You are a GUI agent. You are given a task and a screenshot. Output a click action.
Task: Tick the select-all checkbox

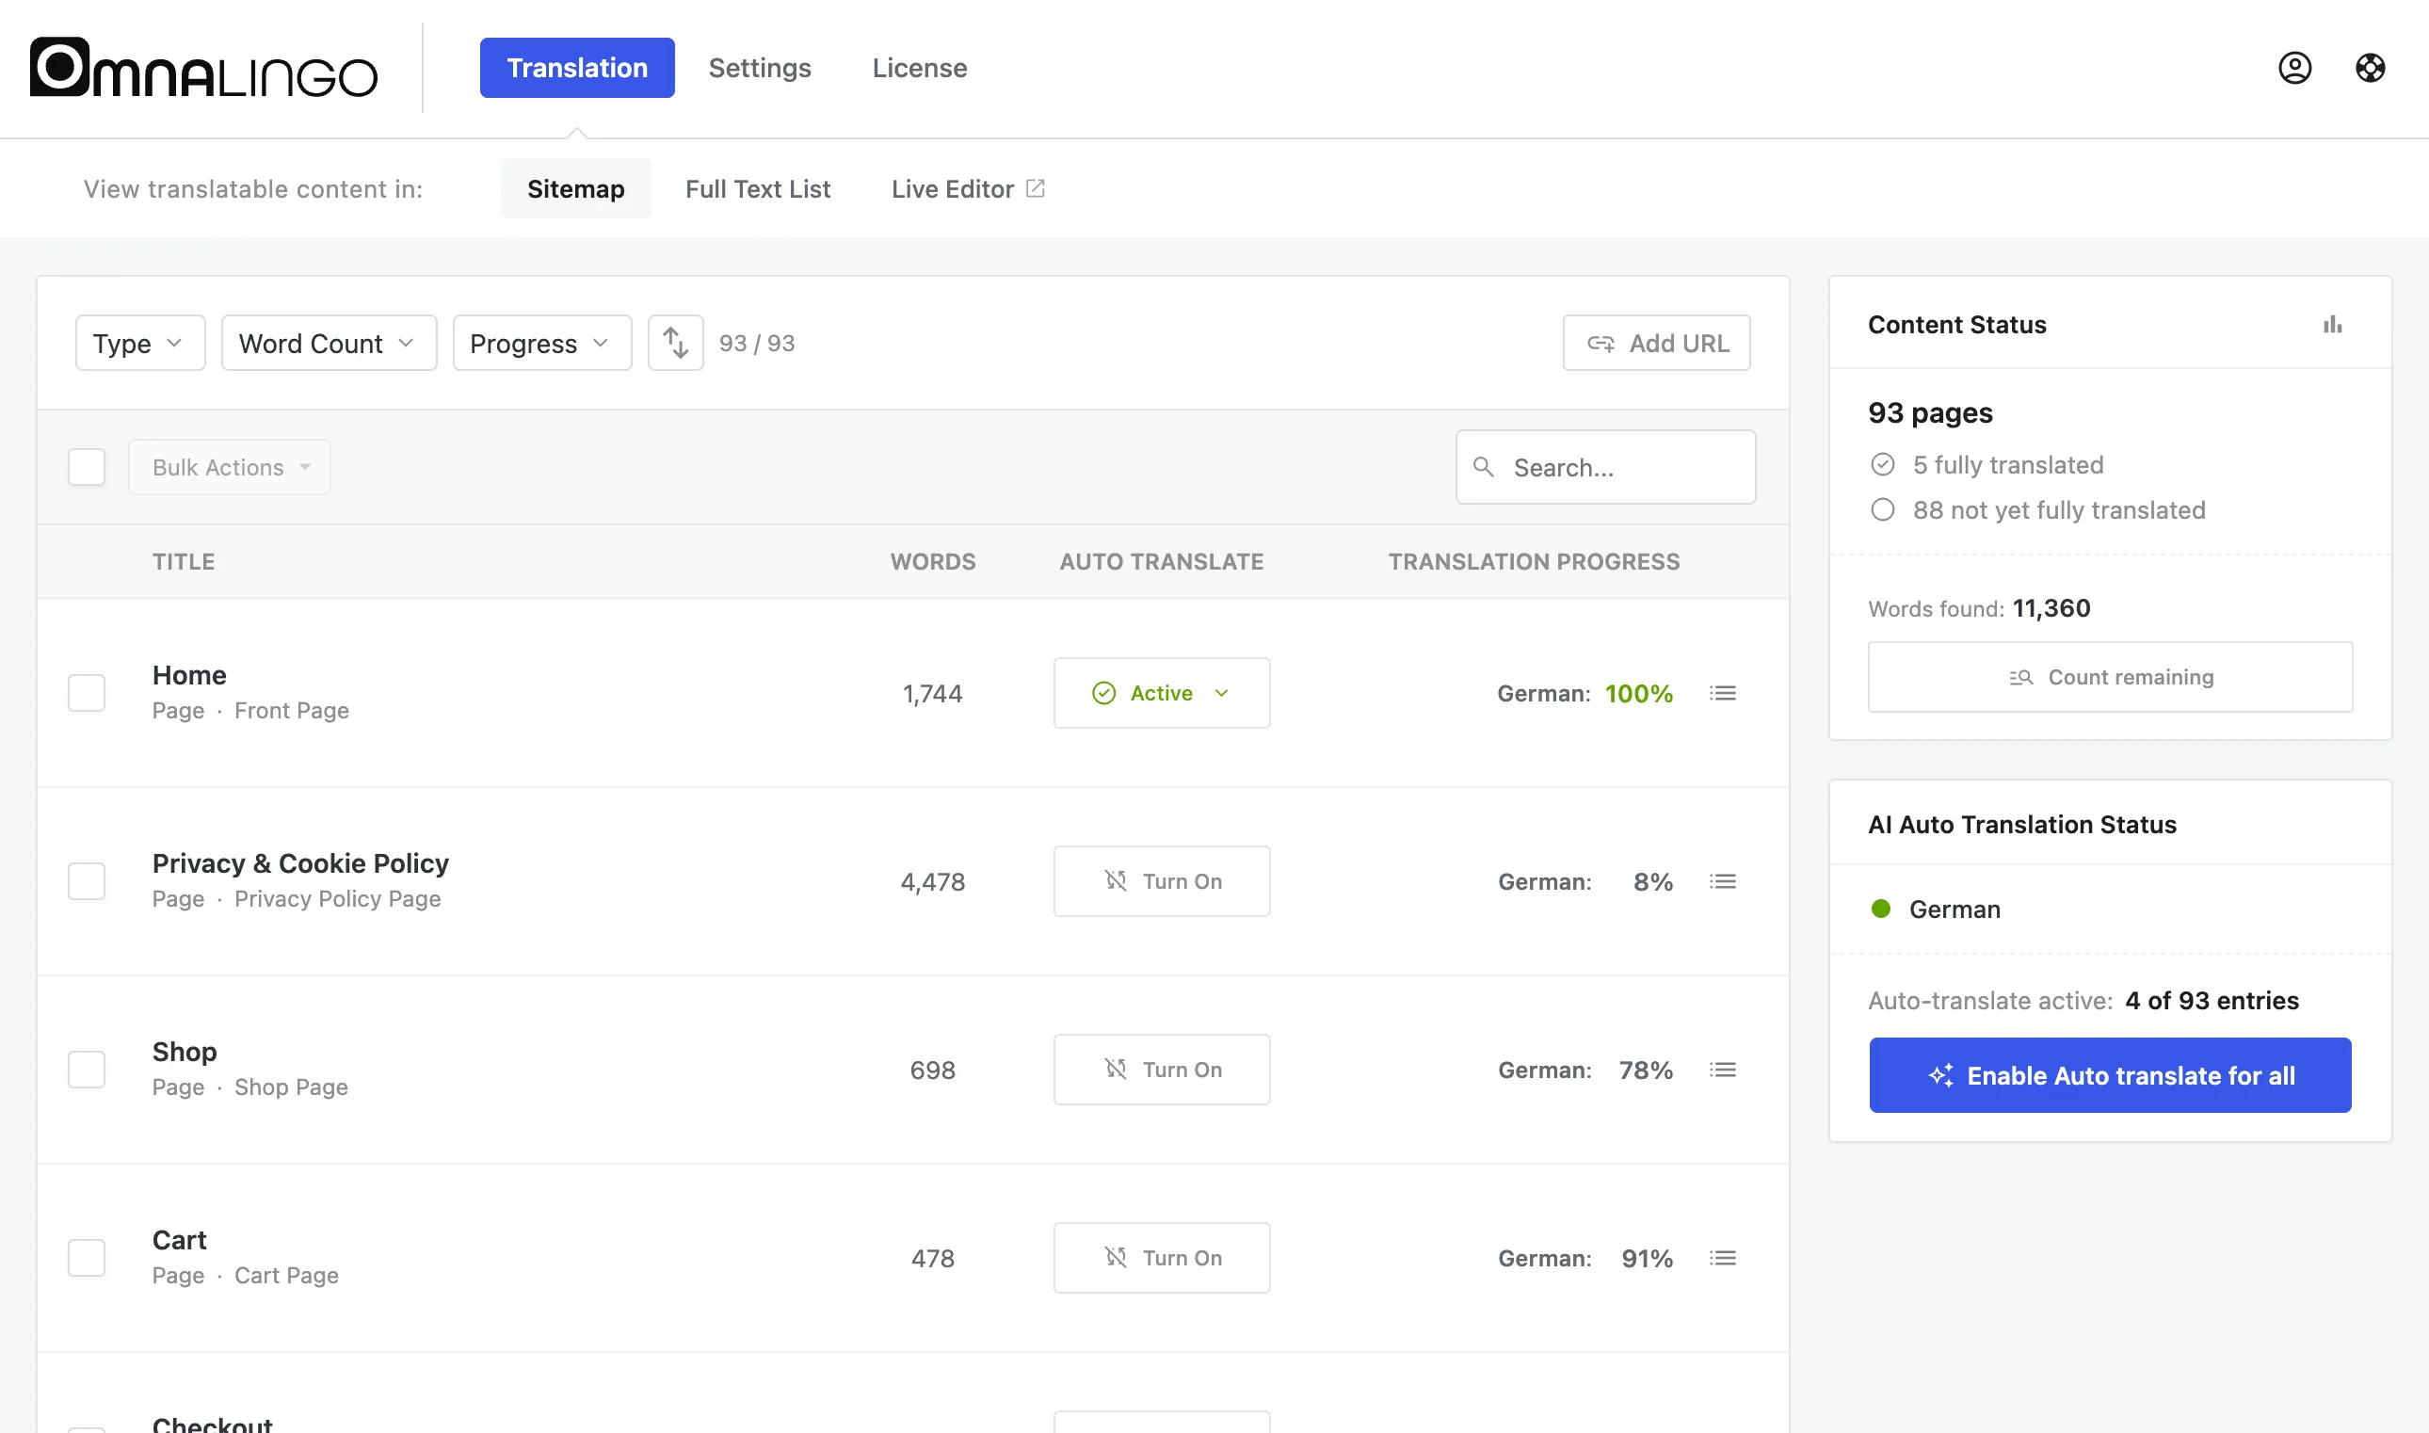[87, 467]
